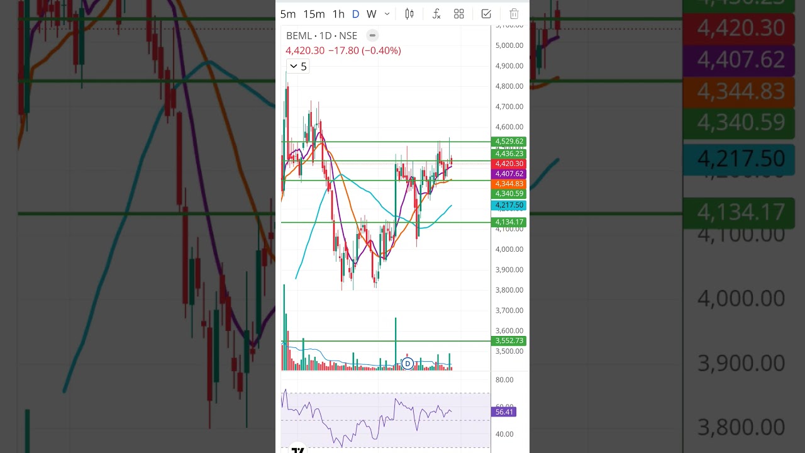Click the purple 4,407.62 moving average label
Screen dimensions: 805x453
coord(509,174)
